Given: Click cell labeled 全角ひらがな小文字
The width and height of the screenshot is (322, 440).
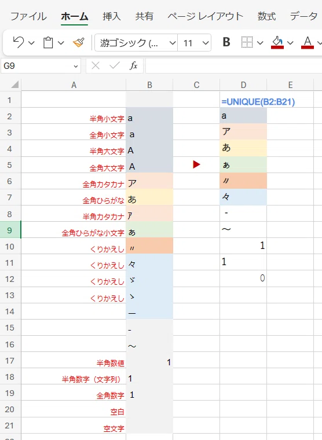Looking at the screenshot, I should [x=74, y=230].
